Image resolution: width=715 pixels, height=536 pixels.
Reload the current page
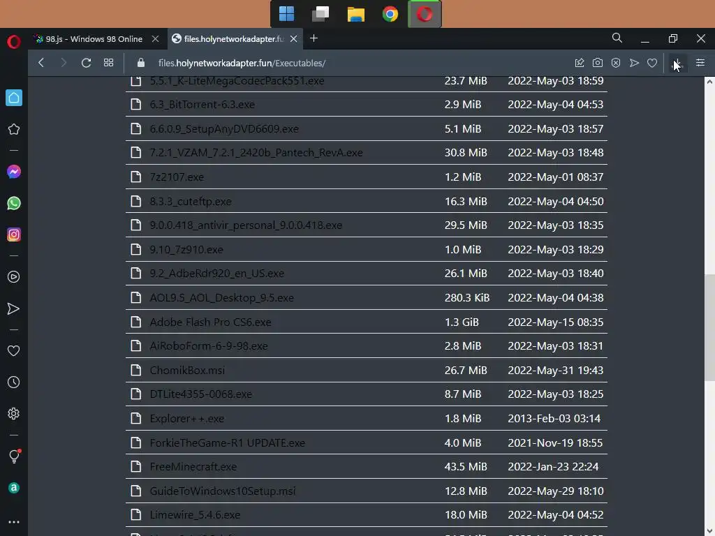(x=86, y=62)
